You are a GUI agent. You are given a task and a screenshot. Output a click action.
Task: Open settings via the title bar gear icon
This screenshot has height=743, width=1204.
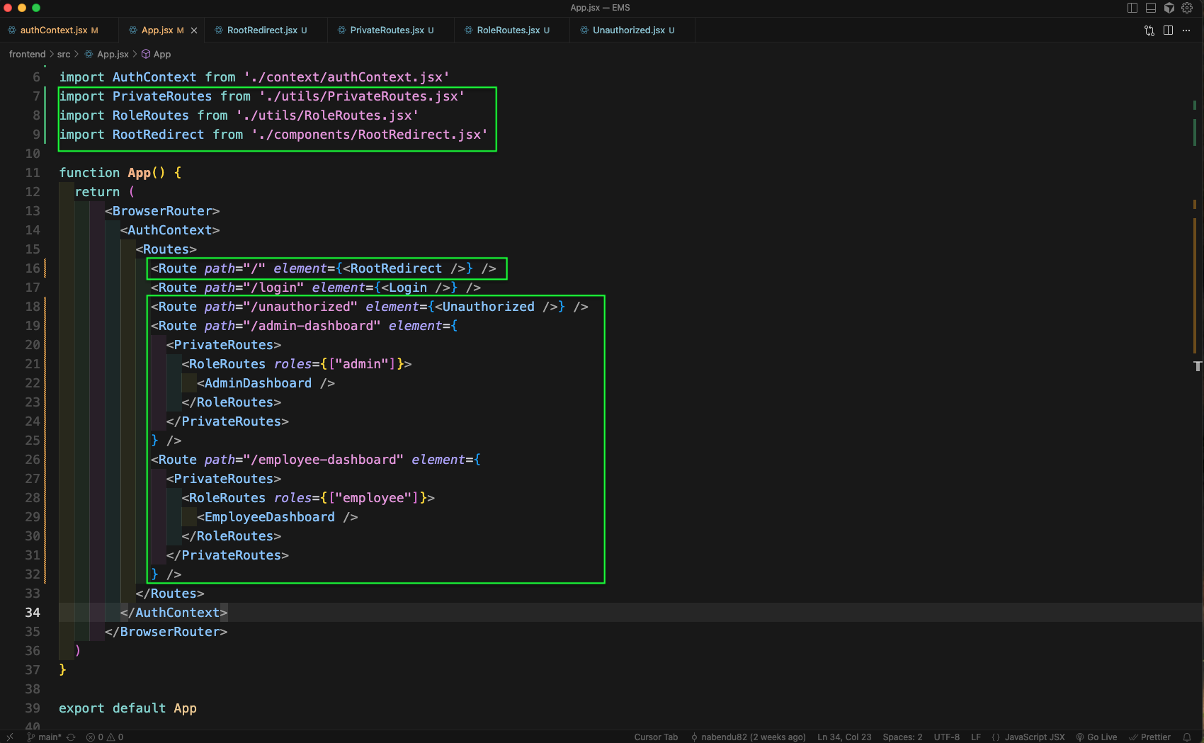1188,8
